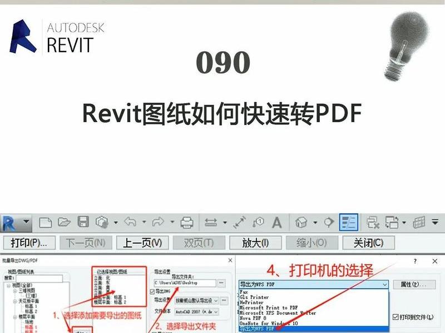The height and width of the screenshot is (333, 445).
Task: Collapse the 天花板平面 tree node
Action: pyautogui.click(x=15, y=301)
